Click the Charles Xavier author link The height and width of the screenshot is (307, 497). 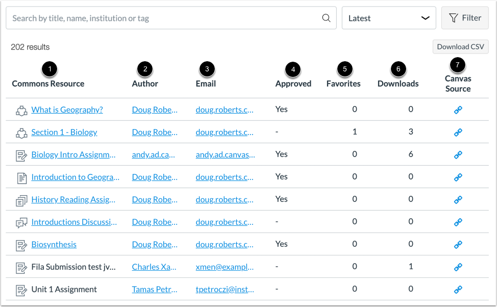point(155,266)
